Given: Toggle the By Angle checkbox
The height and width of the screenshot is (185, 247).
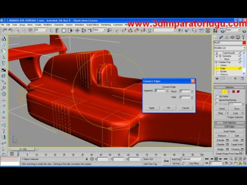Looking at the screenshot, I should [217, 104].
